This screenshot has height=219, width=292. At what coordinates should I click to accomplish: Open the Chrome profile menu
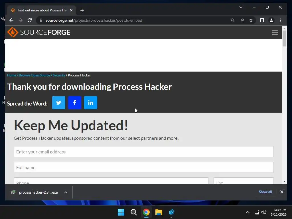(271, 20)
